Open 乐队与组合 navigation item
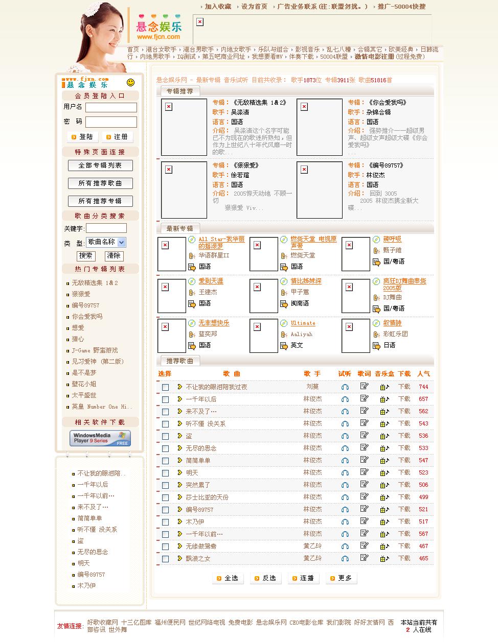 click(273, 50)
